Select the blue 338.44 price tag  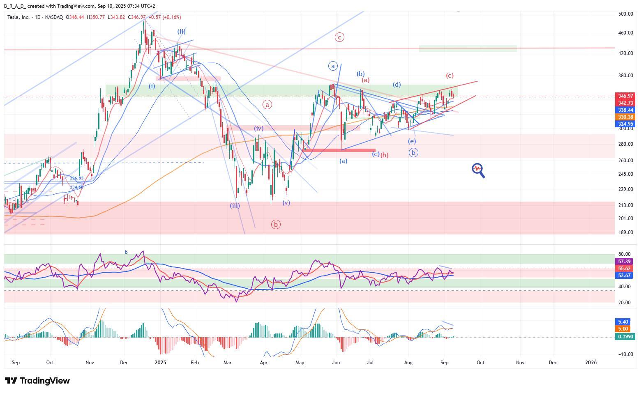(x=625, y=110)
